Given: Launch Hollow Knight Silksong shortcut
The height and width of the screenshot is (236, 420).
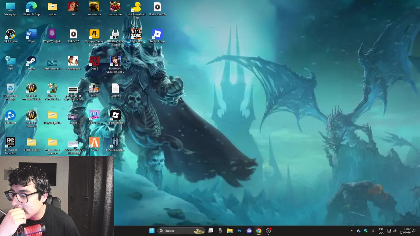Looking at the screenshot, I should tap(115, 37).
